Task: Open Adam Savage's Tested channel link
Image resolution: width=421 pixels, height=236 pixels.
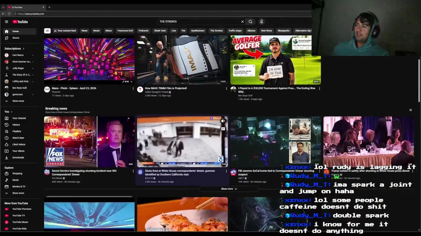Action: pyautogui.click(x=157, y=92)
